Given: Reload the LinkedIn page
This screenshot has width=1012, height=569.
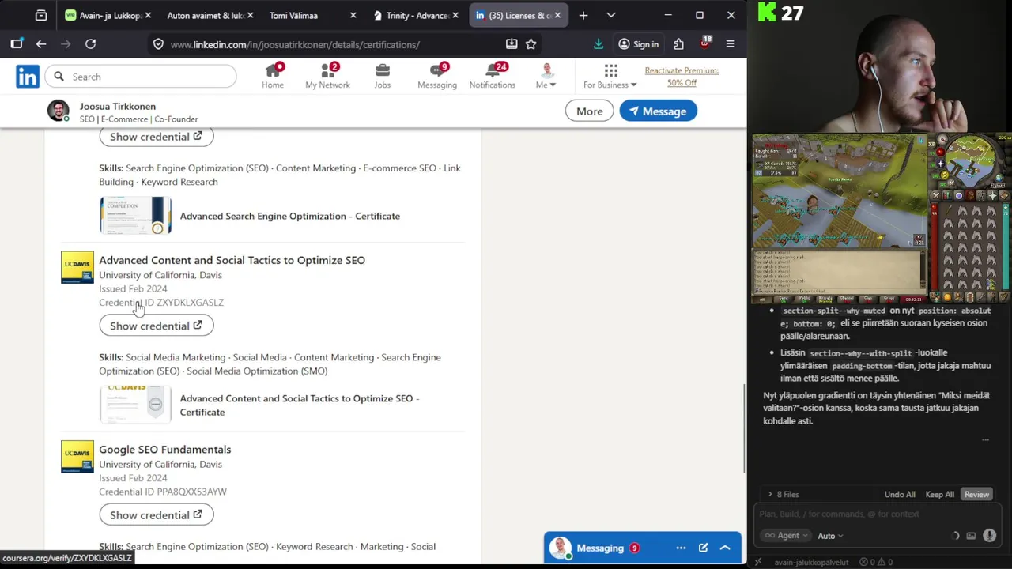Looking at the screenshot, I should tap(90, 44).
